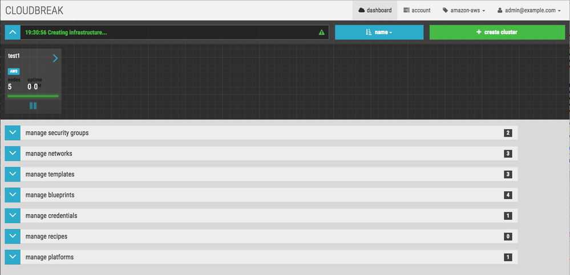This screenshot has width=570, height=275.
Task: Open the account tab
Action: 417,10
